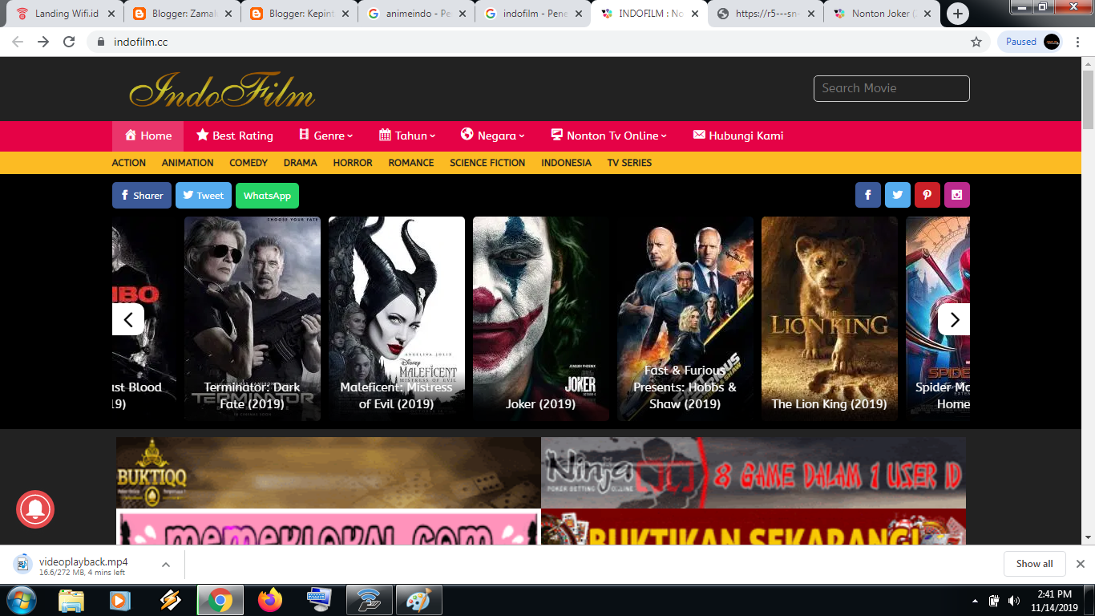The image size is (1095, 616).
Task: Open the Twitter social icon on right
Action: coord(898,195)
